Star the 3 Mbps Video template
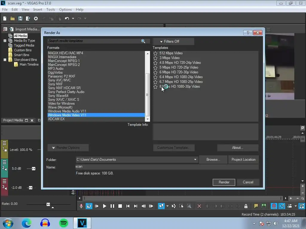306x229 pixels. coord(155,58)
